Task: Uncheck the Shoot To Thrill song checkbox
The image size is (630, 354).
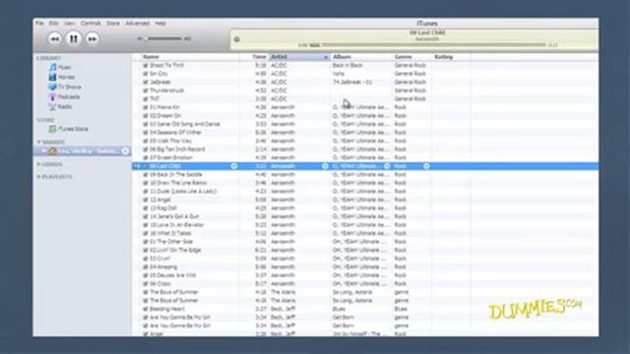Action: (x=146, y=65)
